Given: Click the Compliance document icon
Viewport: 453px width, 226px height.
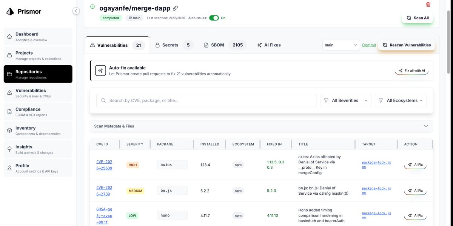Looking at the screenshot, I should point(10,112).
